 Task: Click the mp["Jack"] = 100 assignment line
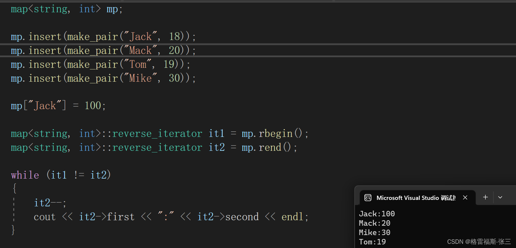point(58,106)
